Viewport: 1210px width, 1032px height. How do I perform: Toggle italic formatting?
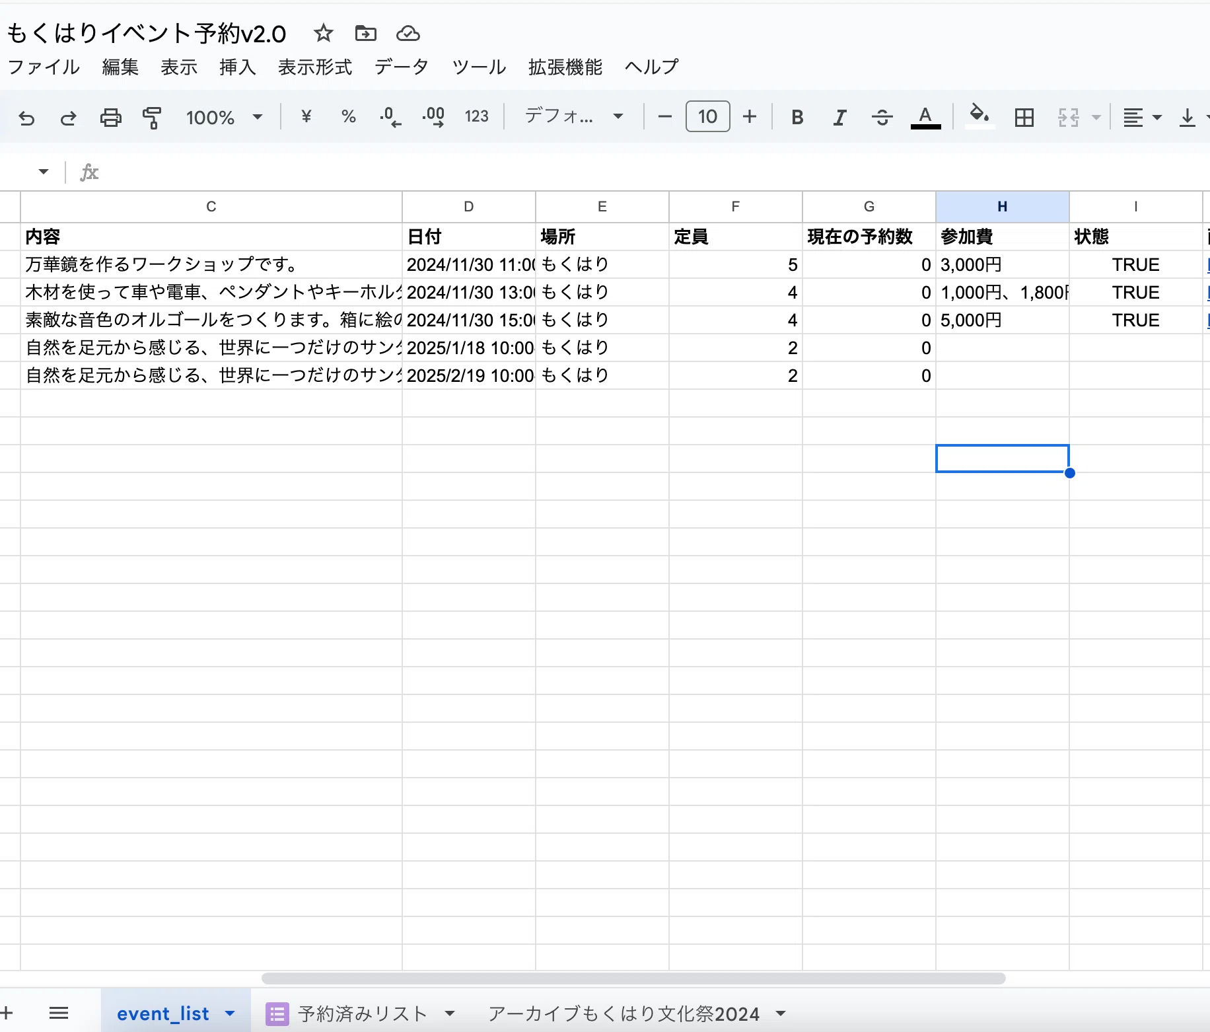tap(839, 118)
